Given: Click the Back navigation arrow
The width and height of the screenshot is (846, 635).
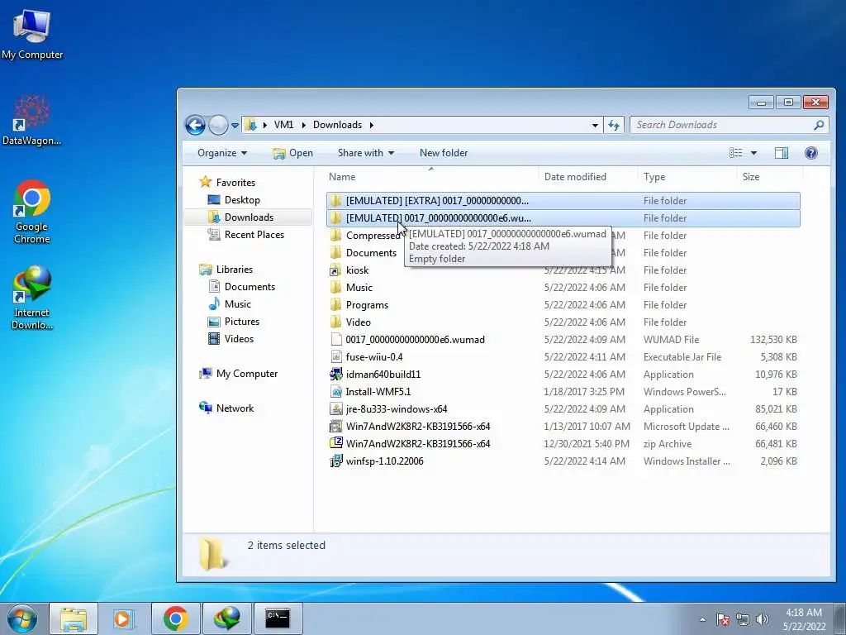Looking at the screenshot, I should point(195,126).
